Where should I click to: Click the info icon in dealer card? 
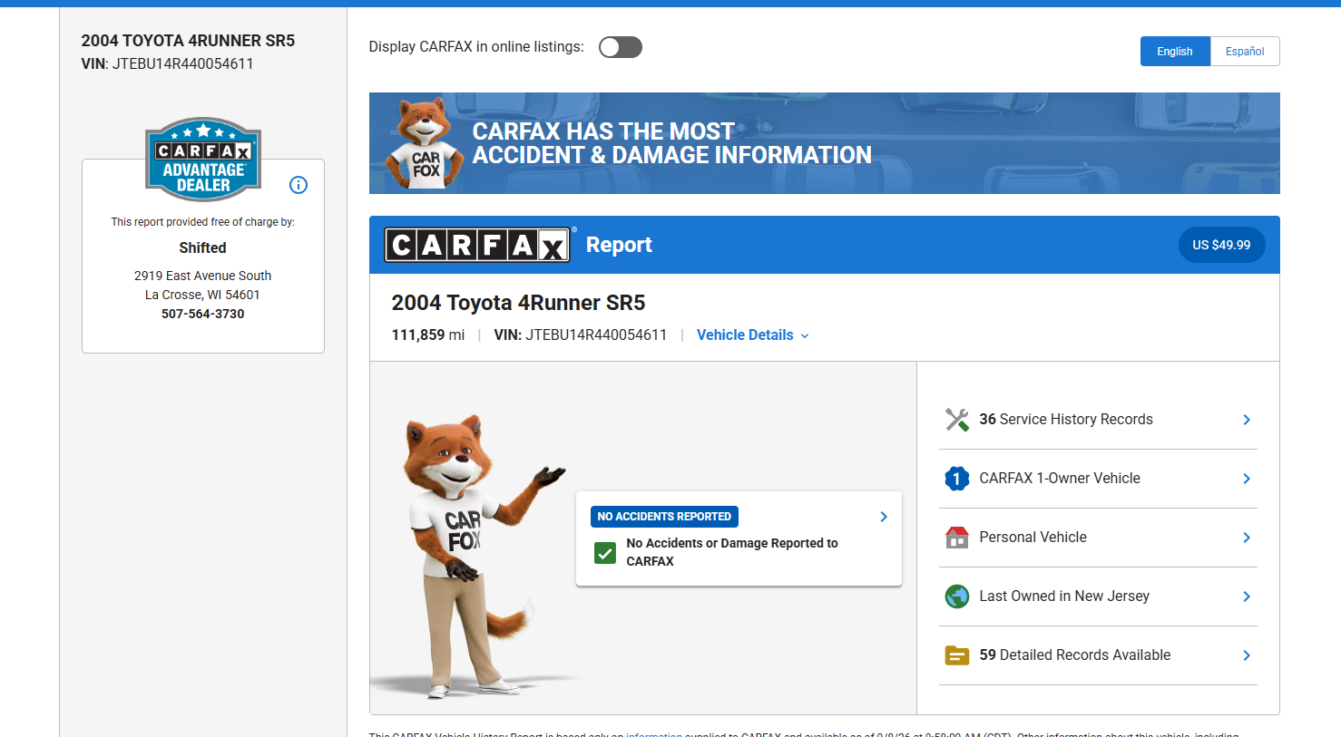tap(299, 185)
